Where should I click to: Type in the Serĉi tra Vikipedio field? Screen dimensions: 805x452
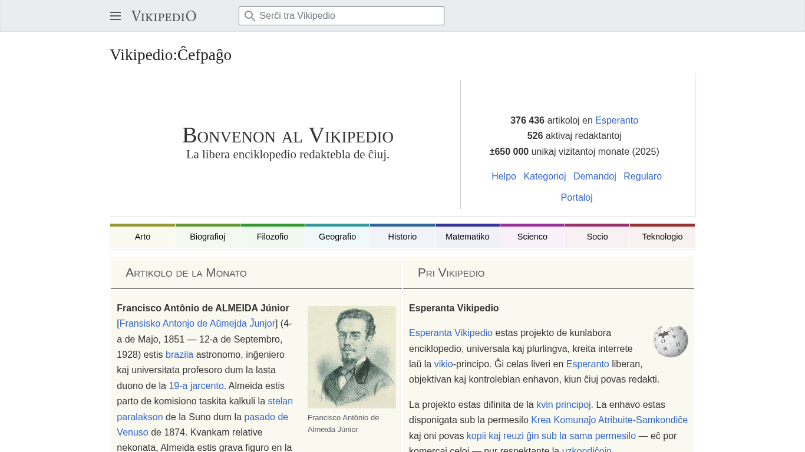click(349, 16)
